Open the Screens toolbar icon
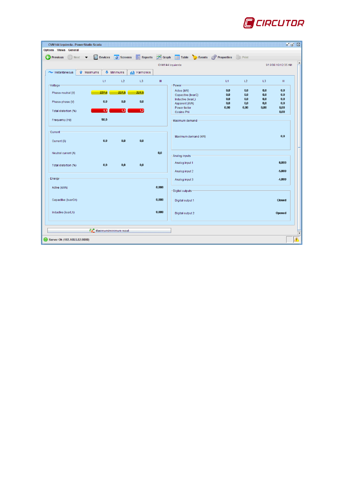Viewport: 343px width, 486px height. point(116,57)
